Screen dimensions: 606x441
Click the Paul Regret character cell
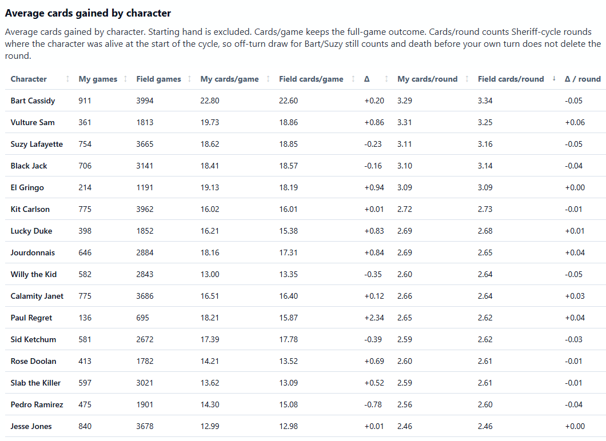point(31,318)
